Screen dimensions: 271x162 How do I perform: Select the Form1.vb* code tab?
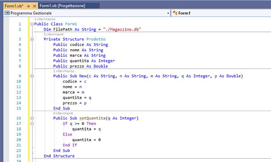(x=14, y=6)
